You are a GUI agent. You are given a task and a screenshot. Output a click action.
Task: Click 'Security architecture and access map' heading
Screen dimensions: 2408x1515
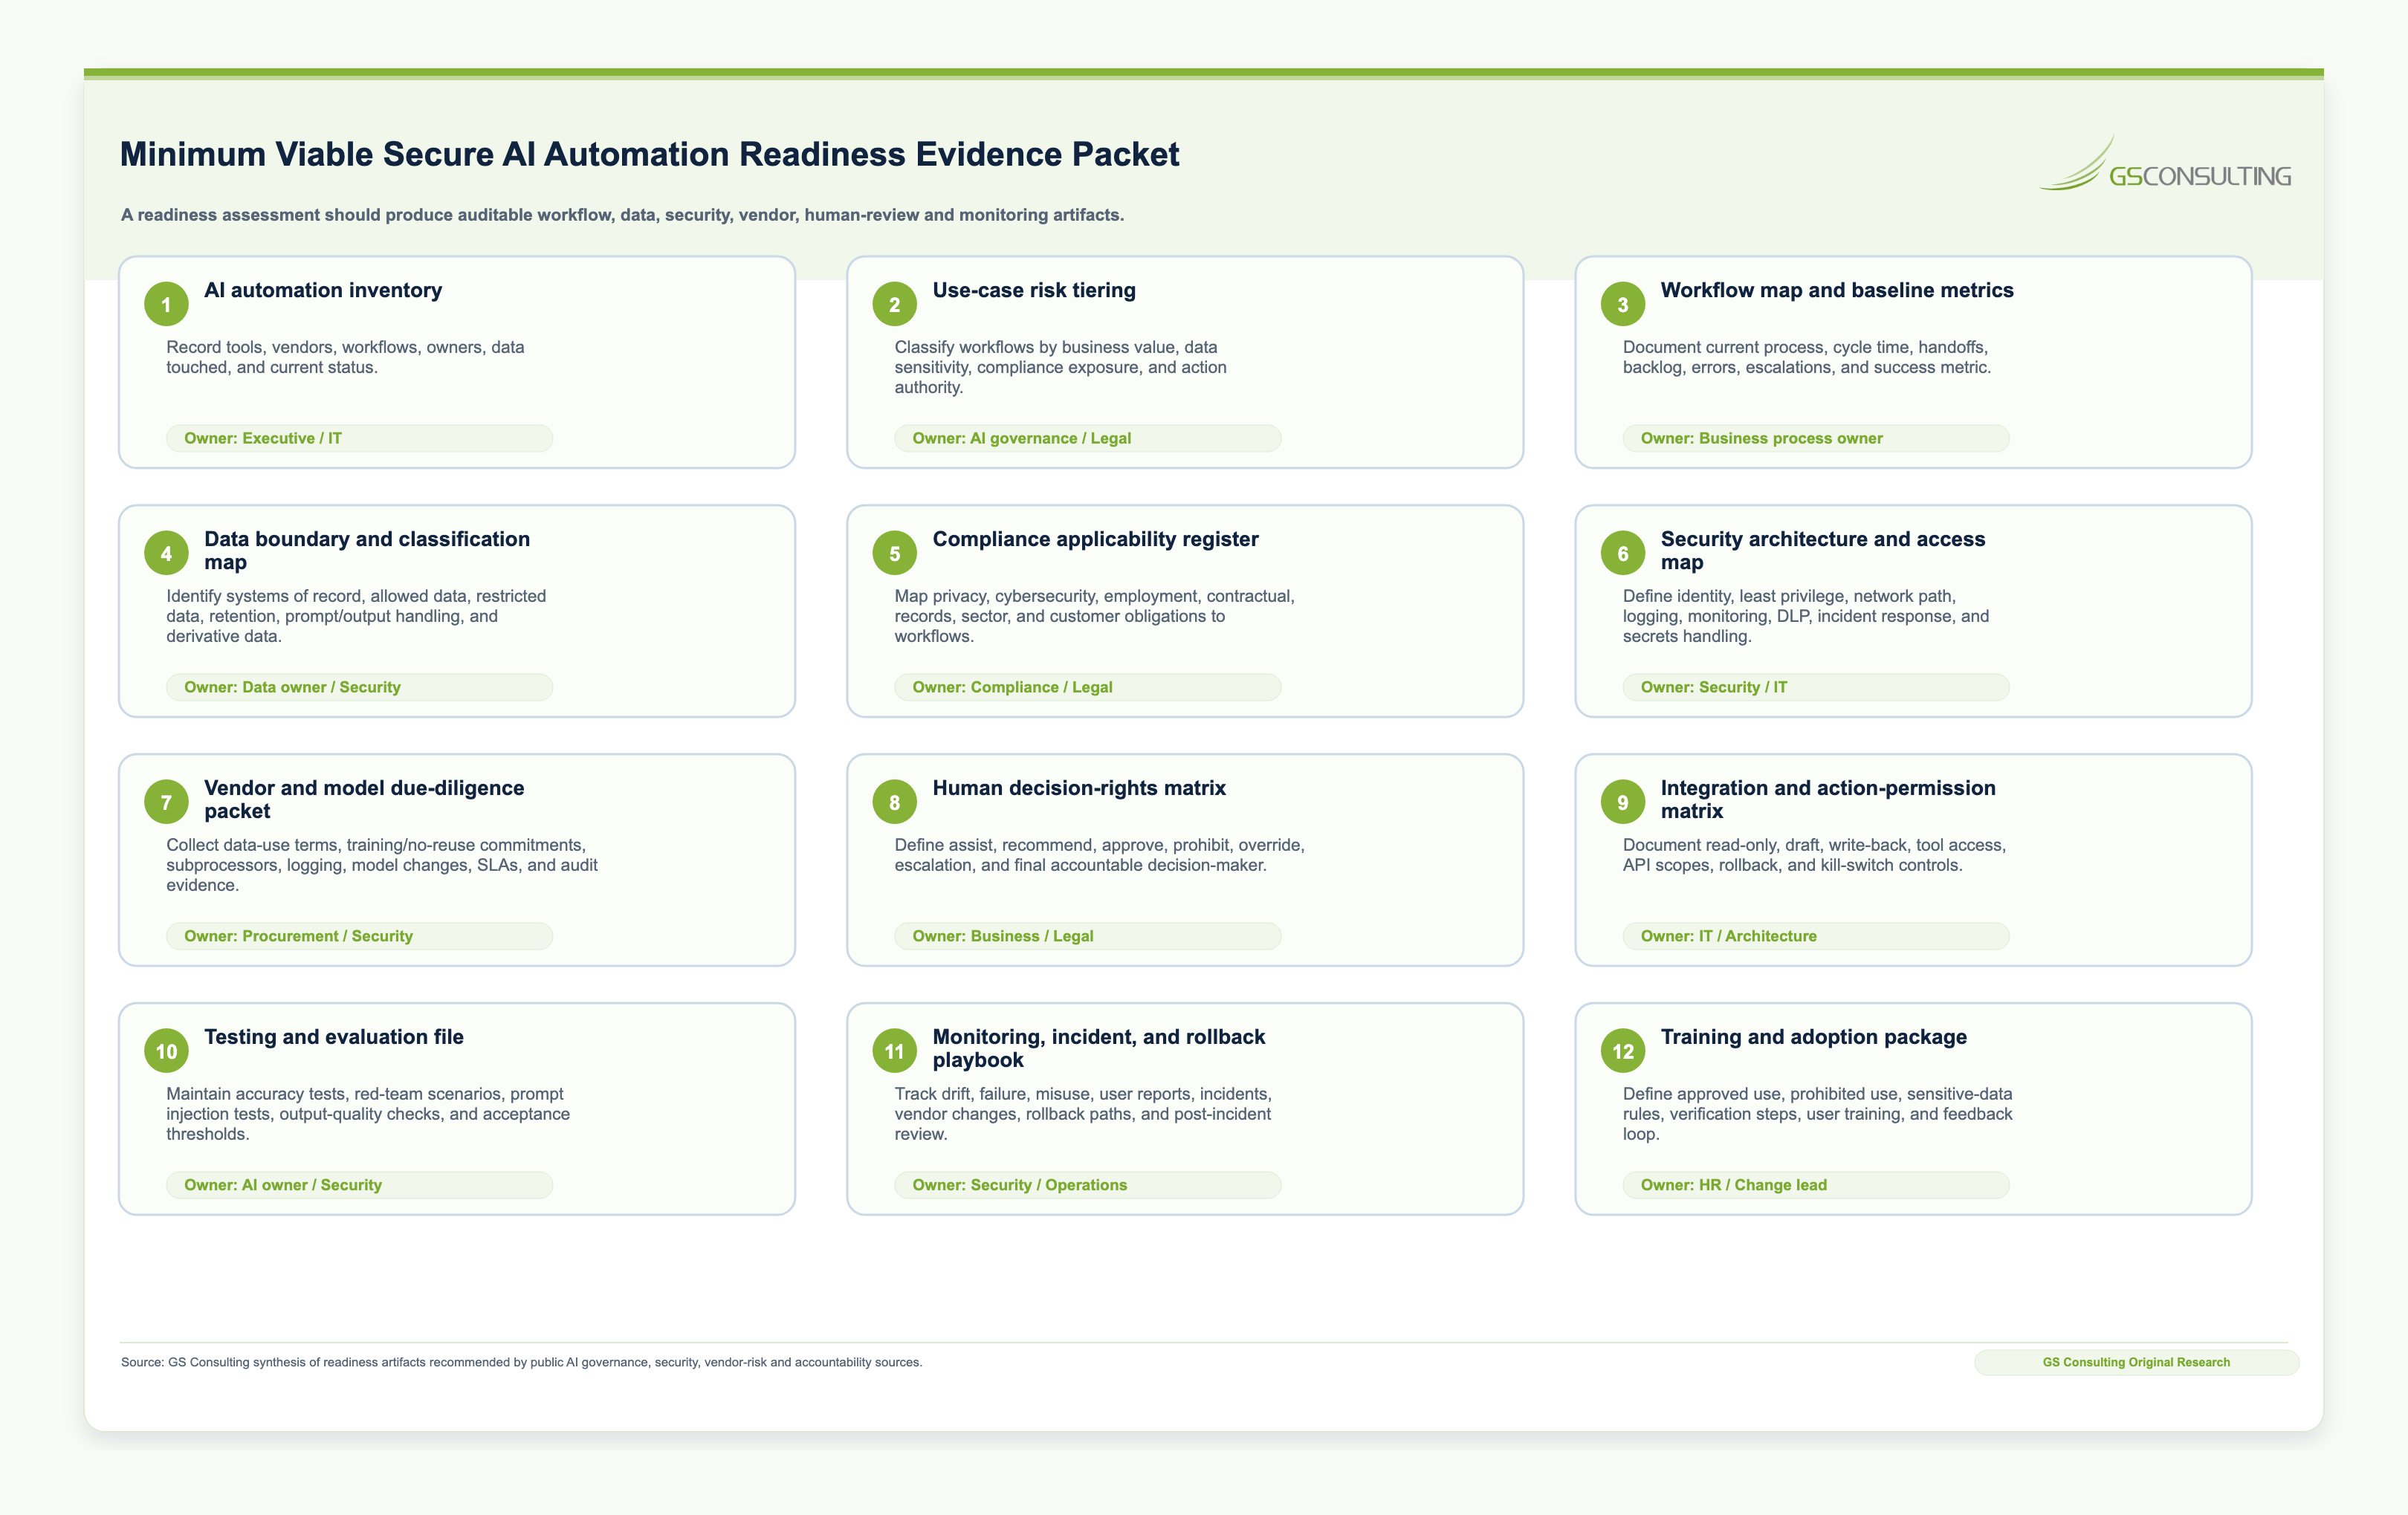coord(1823,550)
